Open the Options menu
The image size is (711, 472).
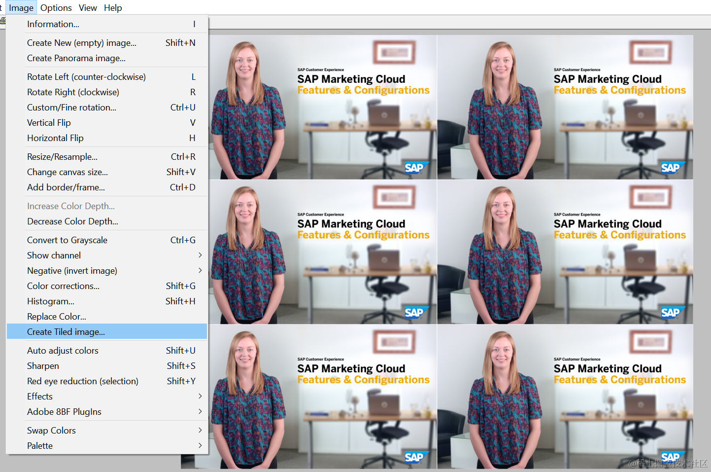pyautogui.click(x=56, y=8)
